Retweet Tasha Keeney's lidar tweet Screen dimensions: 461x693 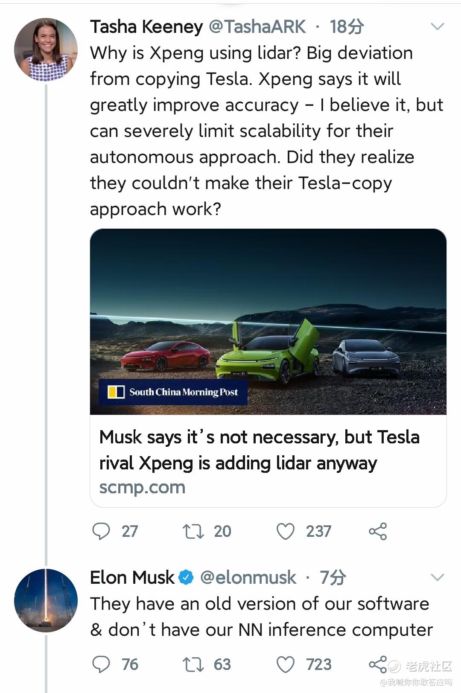coord(193,532)
